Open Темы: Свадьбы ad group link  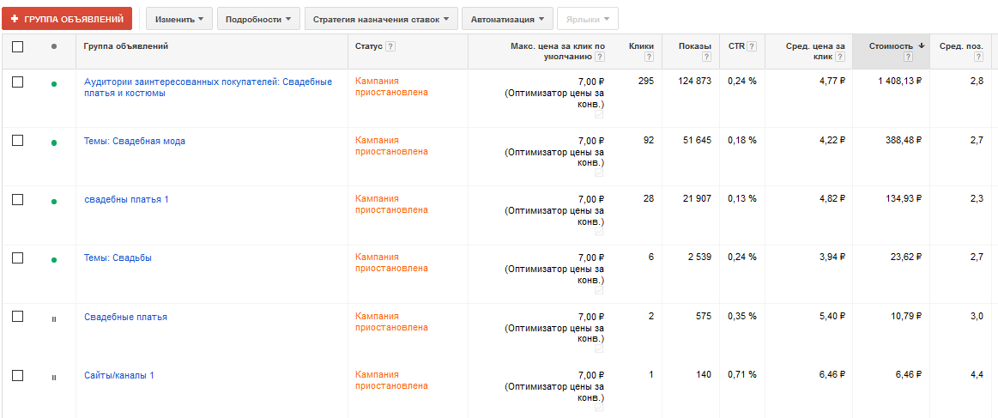(118, 257)
